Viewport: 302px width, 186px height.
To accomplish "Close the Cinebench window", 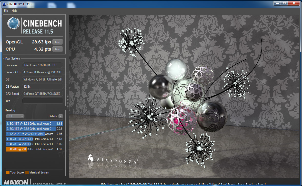I will tap(294, 3).
